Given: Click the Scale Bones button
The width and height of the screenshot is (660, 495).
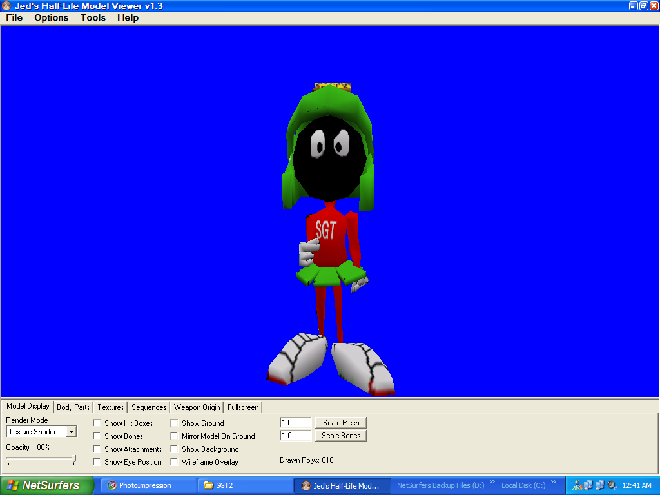Looking at the screenshot, I should tap(341, 436).
